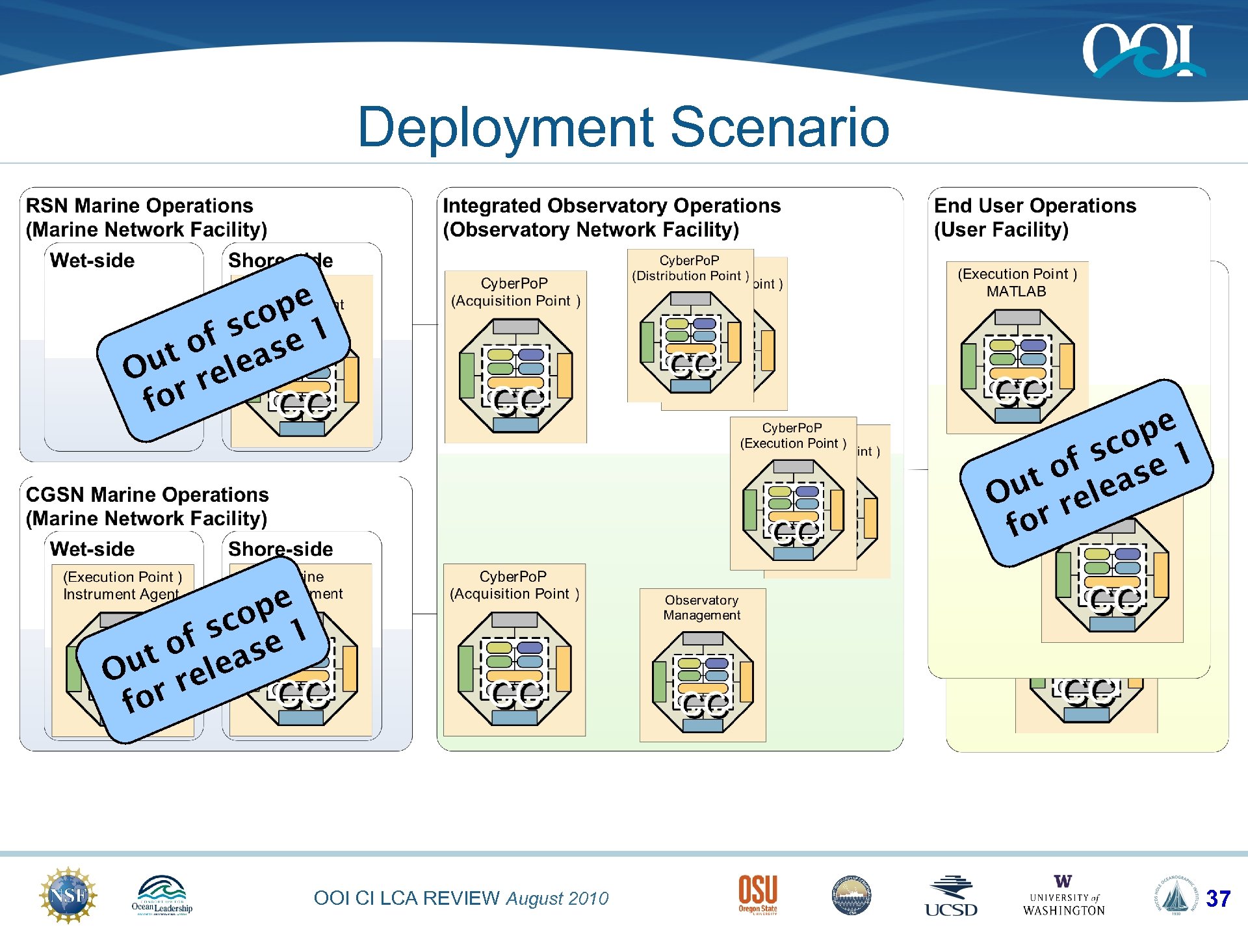Click the UCSD logo
Viewport: 1248px width, 936px height.
pyautogui.click(x=951, y=897)
